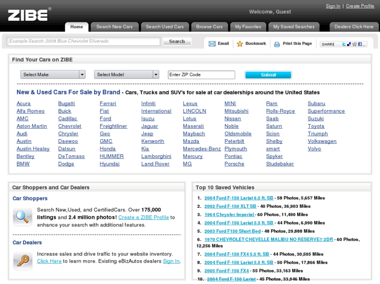The width and height of the screenshot is (380, 284).
Task: Open the 2004 Ford F-150 FX4 5.5 ft. SB listing
Action: coord(237,254)
